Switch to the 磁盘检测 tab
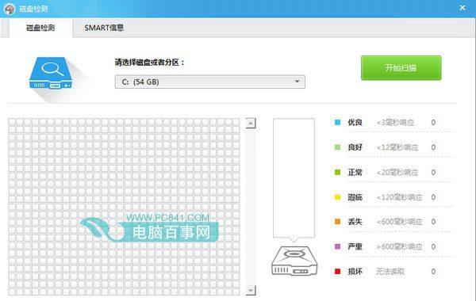The height and width of the screenshot is (301, 476). pyautogui.click(x=40, y=28)
